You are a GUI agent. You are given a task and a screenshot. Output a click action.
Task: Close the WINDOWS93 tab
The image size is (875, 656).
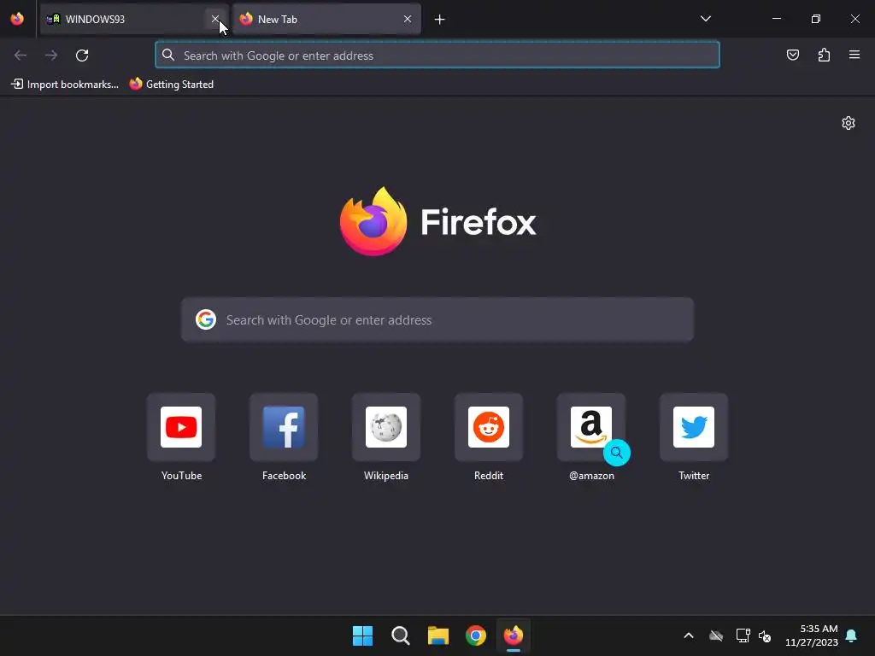point(214,19)
